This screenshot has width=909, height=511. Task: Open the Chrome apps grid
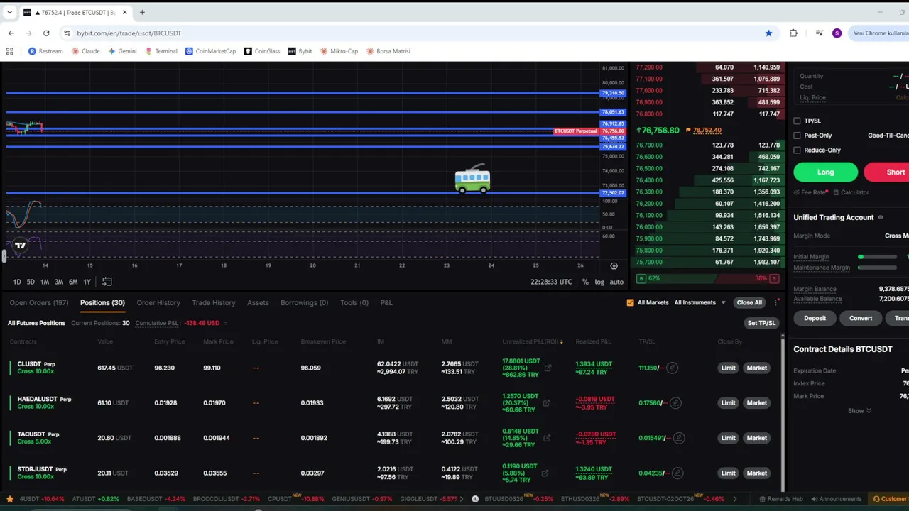click(10, 51)
